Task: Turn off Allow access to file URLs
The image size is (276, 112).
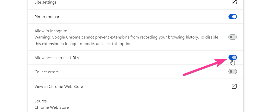Action: point(233,58)
